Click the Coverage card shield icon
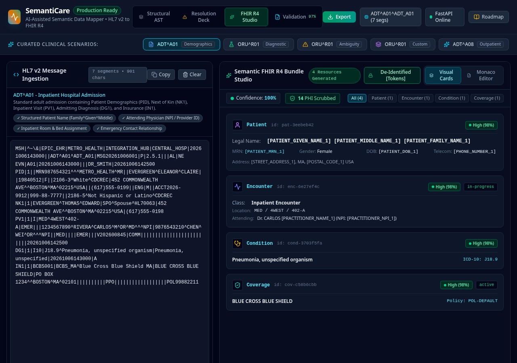The width and height of the screenshot is (517, 363). [237, 285]
